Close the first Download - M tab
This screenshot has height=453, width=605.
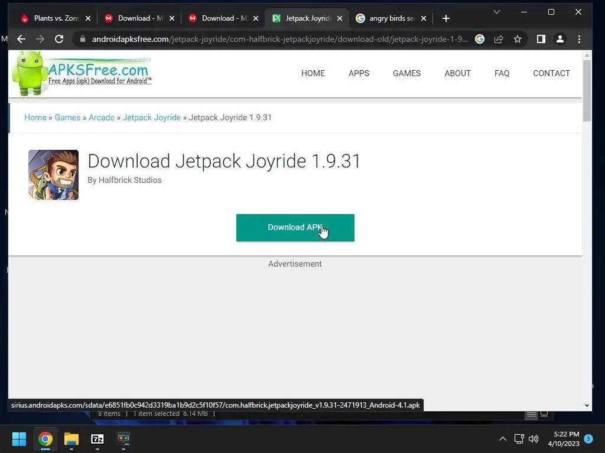172,18
